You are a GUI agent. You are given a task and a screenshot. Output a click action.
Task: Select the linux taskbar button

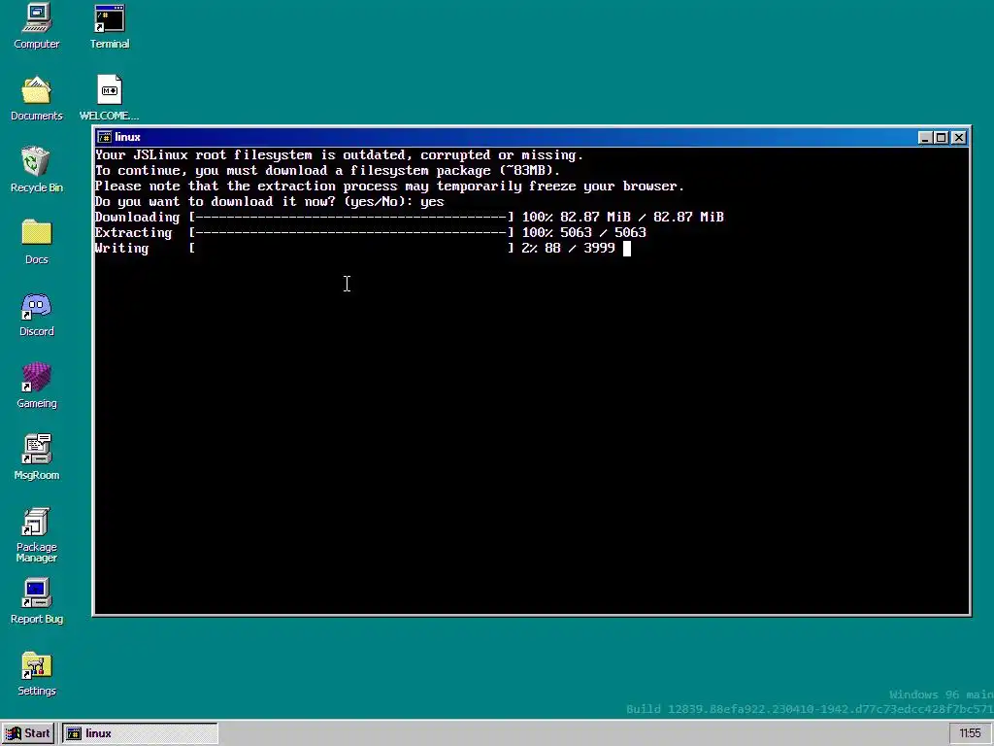(140, 733)
